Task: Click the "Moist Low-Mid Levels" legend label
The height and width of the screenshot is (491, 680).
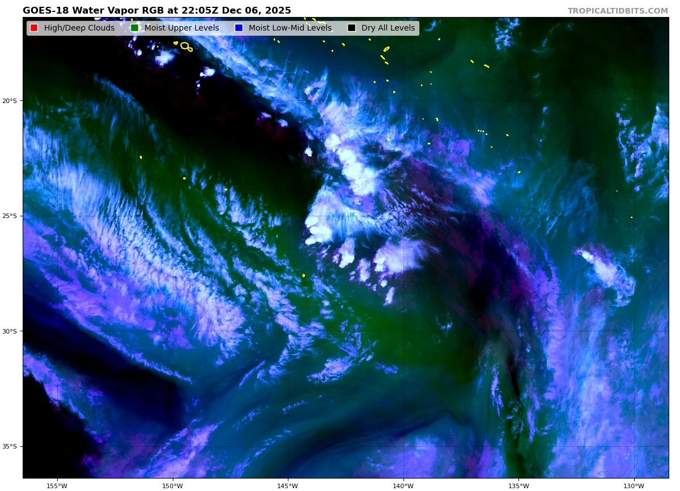Action: click(290, 28)
